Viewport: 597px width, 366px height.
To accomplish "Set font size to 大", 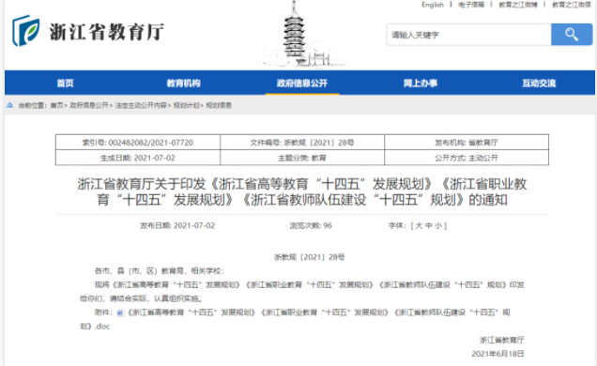I will (x=419, y=225).
